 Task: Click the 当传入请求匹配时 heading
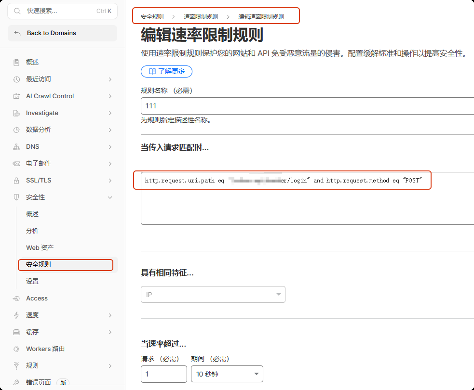click(175, 148)
